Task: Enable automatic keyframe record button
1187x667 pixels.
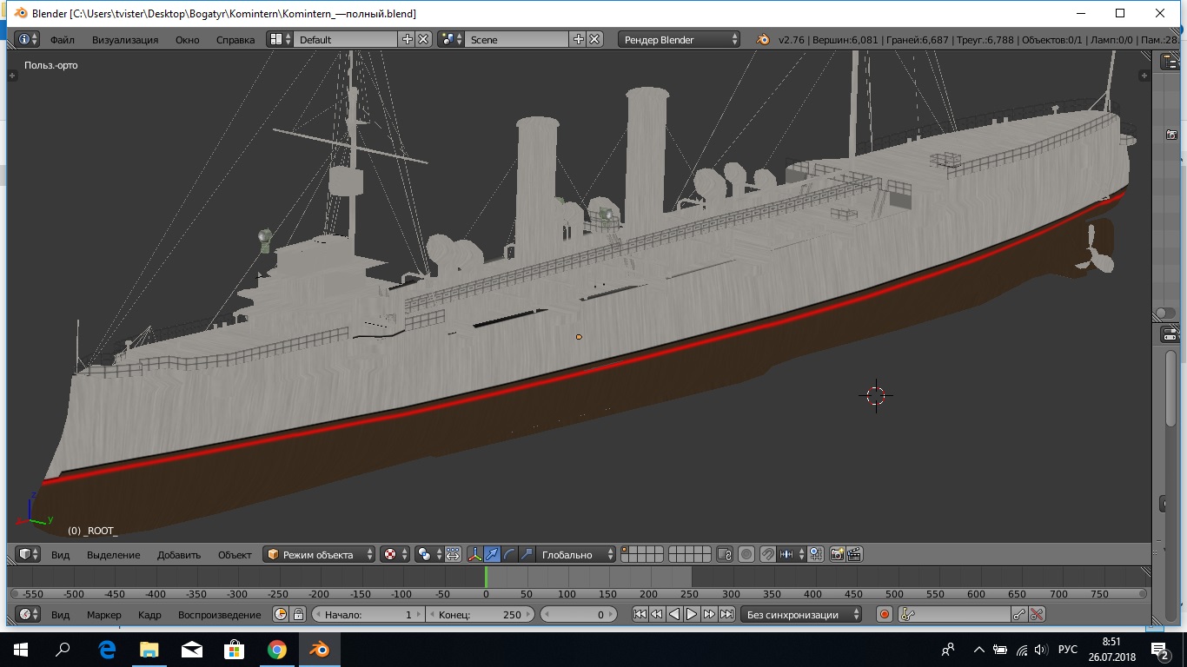Action: pyautogui.click(x=885, y=614)
